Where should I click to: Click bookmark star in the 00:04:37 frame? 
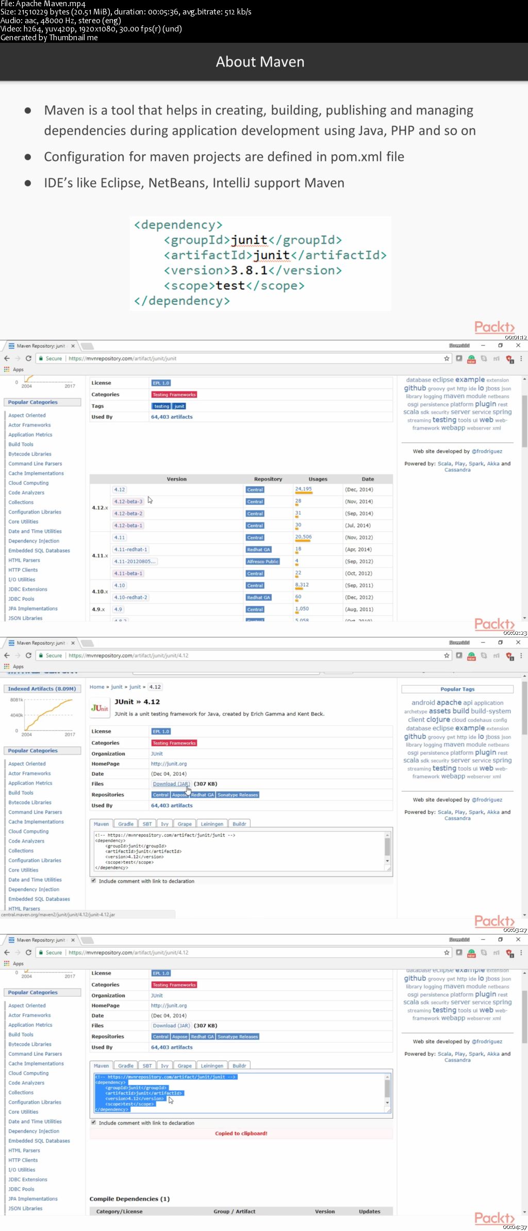pos(447,953)
